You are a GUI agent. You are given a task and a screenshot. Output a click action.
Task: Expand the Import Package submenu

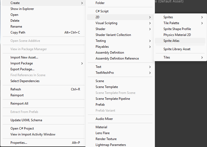pyautogui.click(x=43, y=63)
